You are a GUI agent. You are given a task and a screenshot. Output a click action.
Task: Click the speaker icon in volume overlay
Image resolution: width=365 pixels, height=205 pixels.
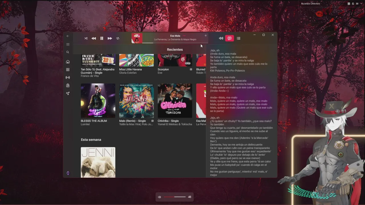[159, 197]
